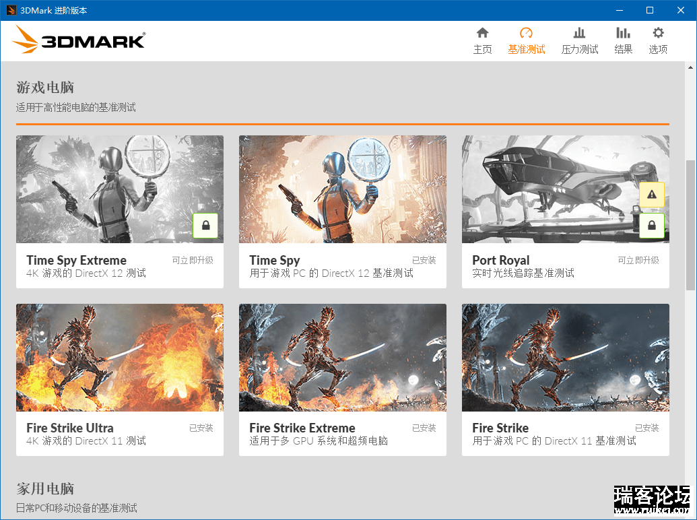
Task: Minimize the 3DMark window
Action: [x=619, y=10]
